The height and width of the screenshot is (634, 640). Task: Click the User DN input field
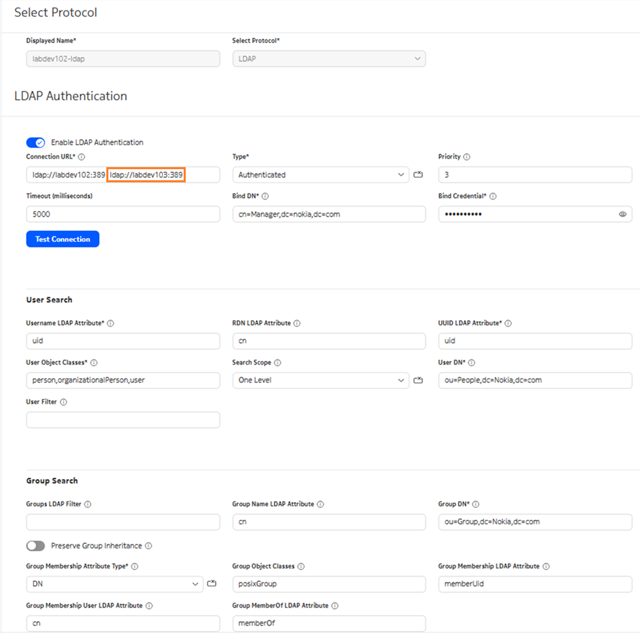(534, 380)
